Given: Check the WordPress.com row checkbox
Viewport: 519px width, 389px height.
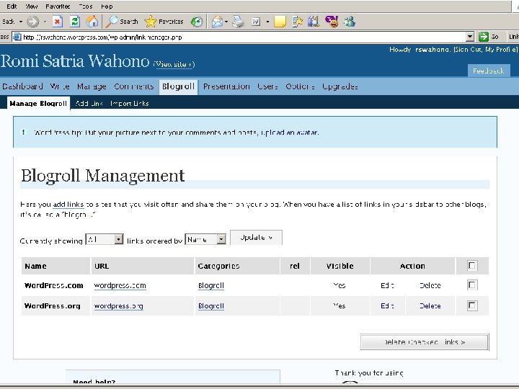Looking at the screenshot, I should coord(472,285).
